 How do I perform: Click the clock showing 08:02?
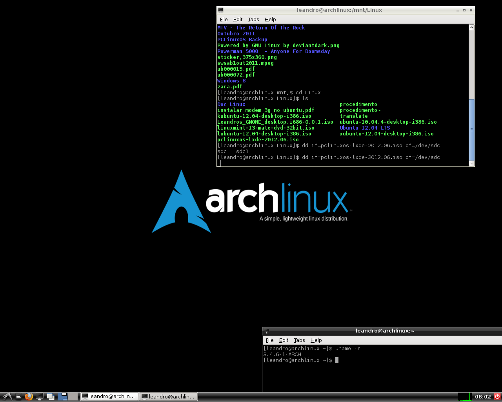pos(483,397)
